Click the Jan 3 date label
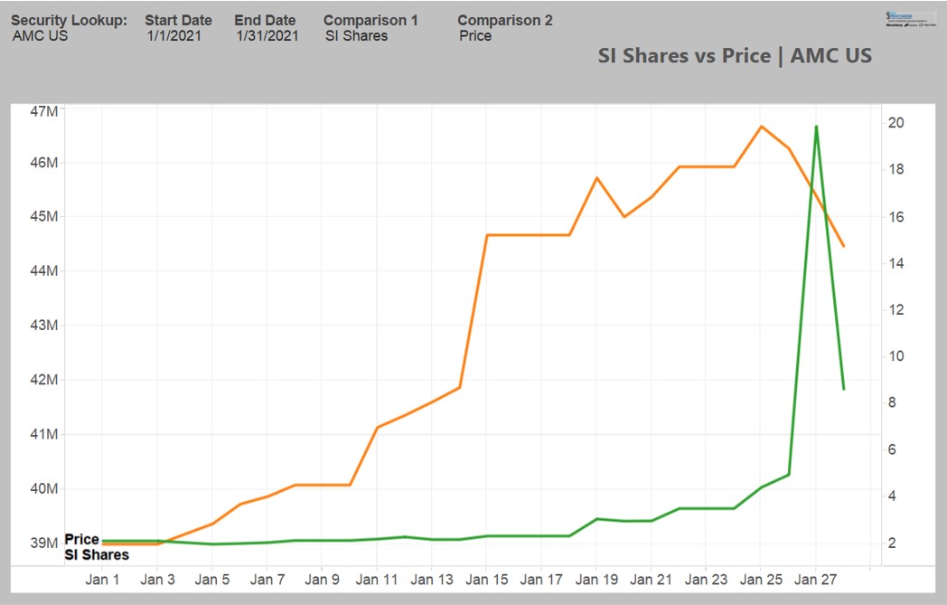Screen dimensions: 947x605 click(157, 580)
